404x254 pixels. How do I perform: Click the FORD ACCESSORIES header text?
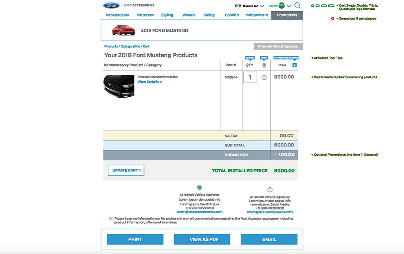click(x=139, y=5)
